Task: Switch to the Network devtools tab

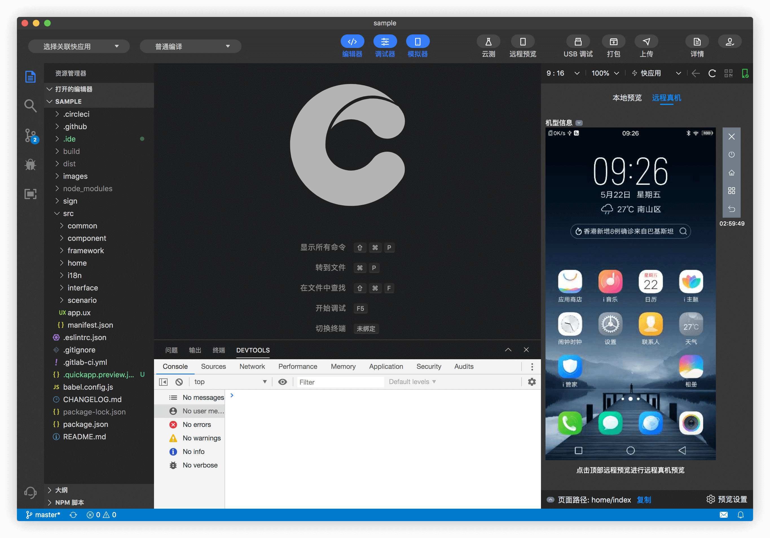Action: (x=252, y=366)
